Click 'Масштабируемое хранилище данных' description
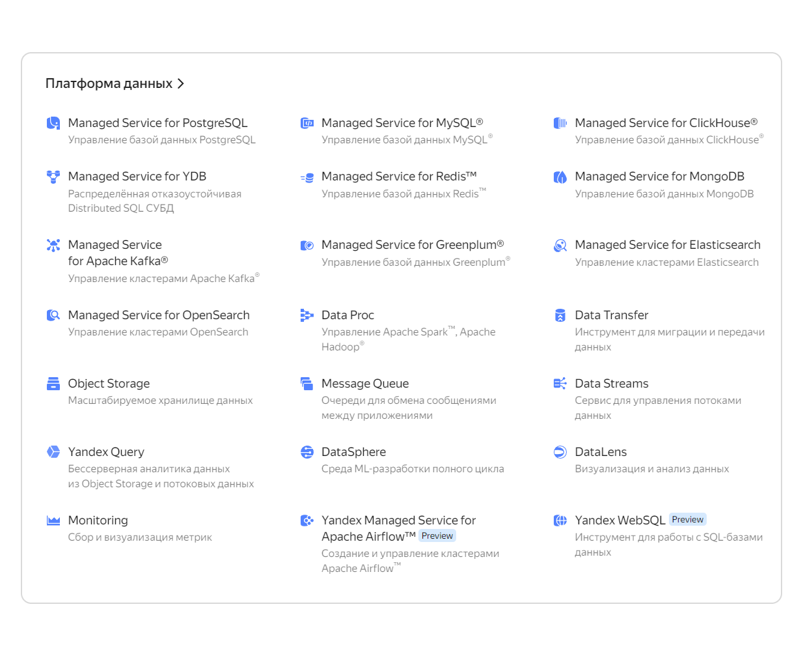Viewport: 803px width, 656px height. (160, 400)
